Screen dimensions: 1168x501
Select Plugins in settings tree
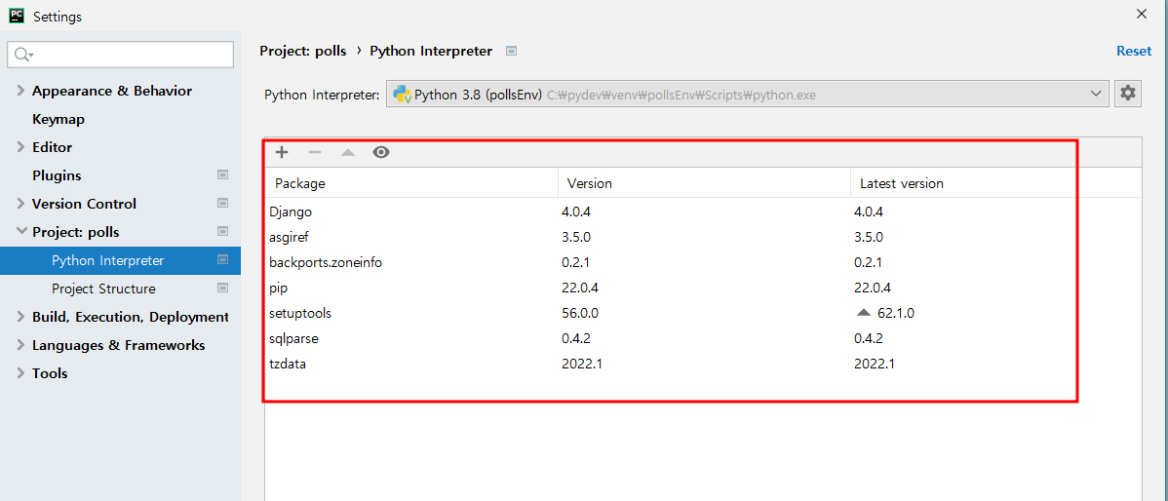[x=57, y=175]
